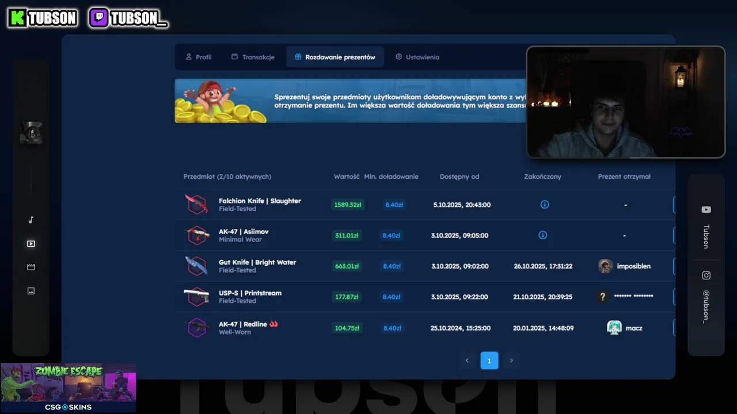The width and height of the screenshot is (737, 414).
Task: Click the Wartość column header
Action: (347, 177)
